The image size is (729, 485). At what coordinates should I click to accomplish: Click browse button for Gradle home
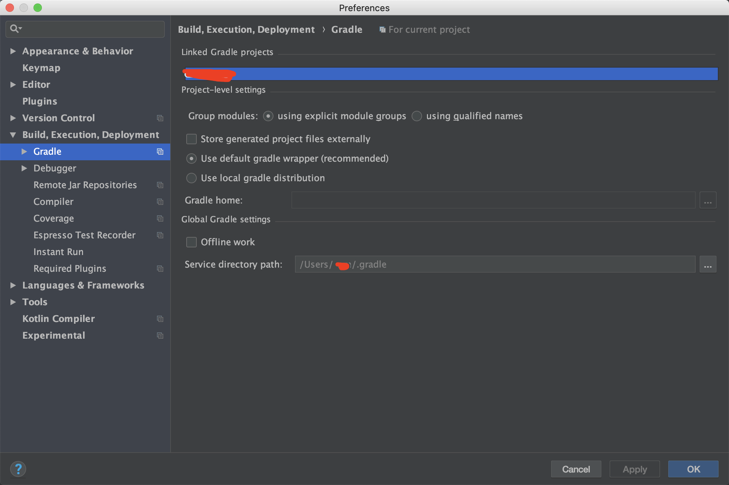click(x=708, y=200)
